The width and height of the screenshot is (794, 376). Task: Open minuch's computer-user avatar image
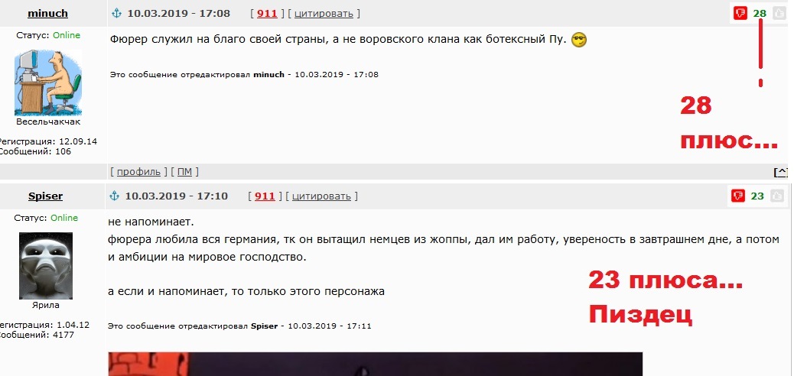(x=48, y=83)
